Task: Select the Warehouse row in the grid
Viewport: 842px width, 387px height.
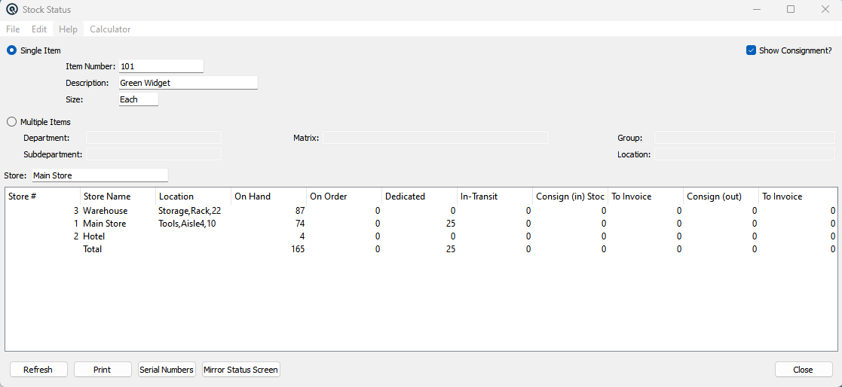Action: [x=421, y=211]
